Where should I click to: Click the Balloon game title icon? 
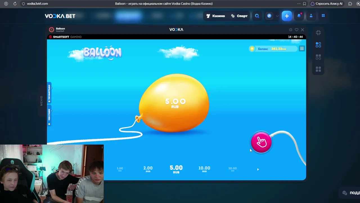point(51,30)
